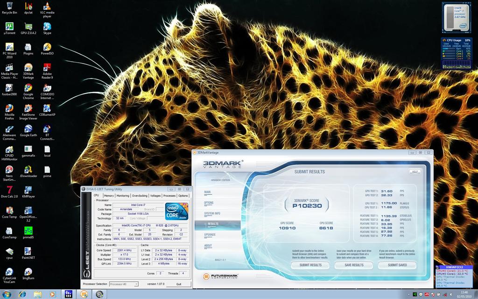The width and height of the screenshot is (478, 299).
Task: Open the Options tab in E-LEET
Action: tap(183, 196)
